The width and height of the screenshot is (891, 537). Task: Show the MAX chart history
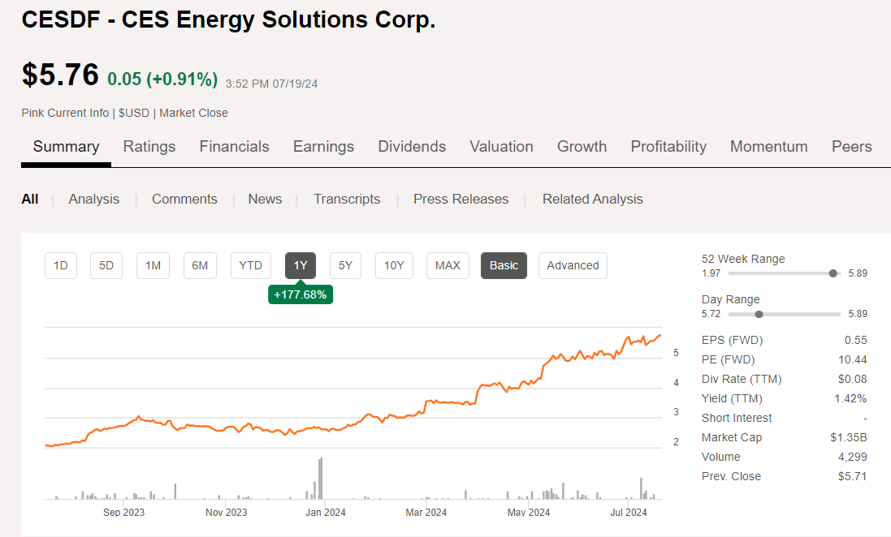pos(448,265)
